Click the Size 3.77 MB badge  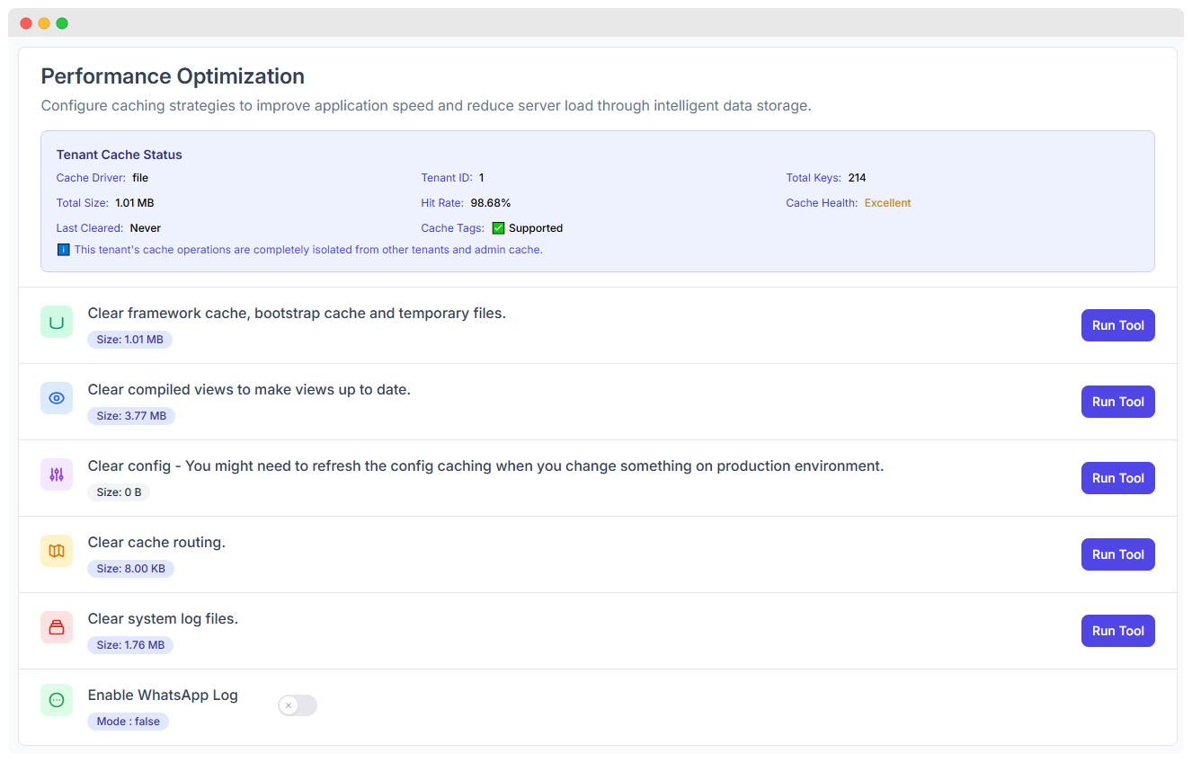point(131,415)
